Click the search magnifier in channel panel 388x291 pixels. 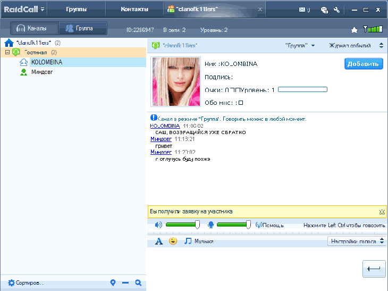tap(138, 283)
